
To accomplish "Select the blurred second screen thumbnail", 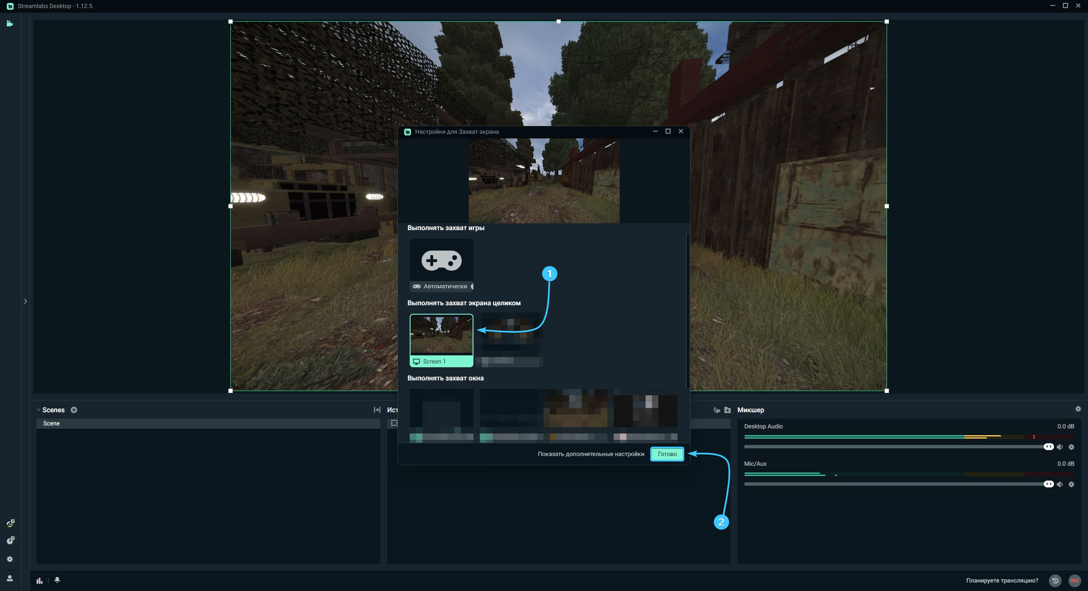I will coord(509,341).
